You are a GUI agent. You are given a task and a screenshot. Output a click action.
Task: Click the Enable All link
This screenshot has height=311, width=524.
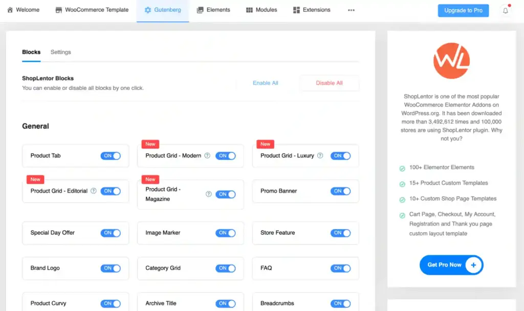265,83
